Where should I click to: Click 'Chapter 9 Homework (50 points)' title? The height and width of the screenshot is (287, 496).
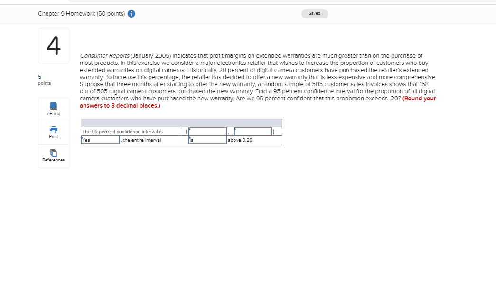point(81,14)
